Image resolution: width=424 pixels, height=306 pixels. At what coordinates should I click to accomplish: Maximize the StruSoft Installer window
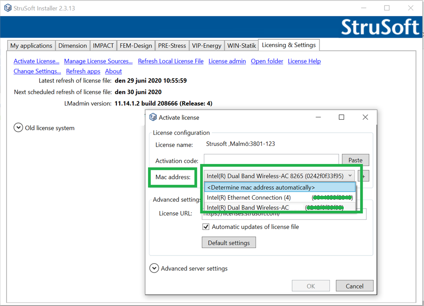[x=387, y=8]
